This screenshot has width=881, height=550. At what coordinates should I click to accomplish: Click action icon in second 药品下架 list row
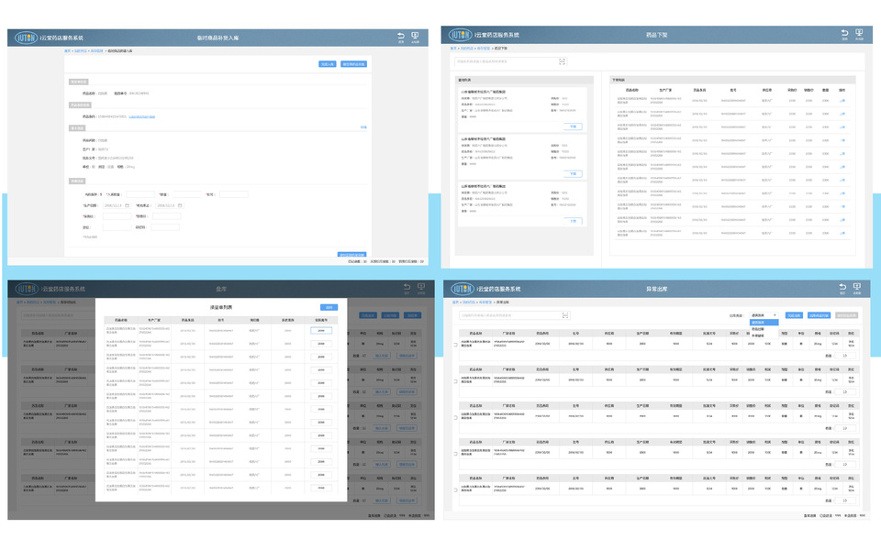[x=842, y=114]
